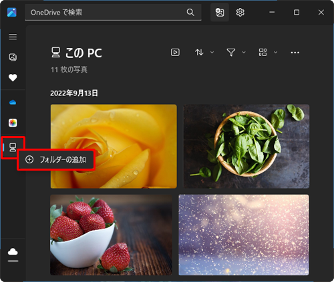The height and width of the screenshot is (282, 334).
Task: Click the Photos app logo
Action: click(11, 12)
